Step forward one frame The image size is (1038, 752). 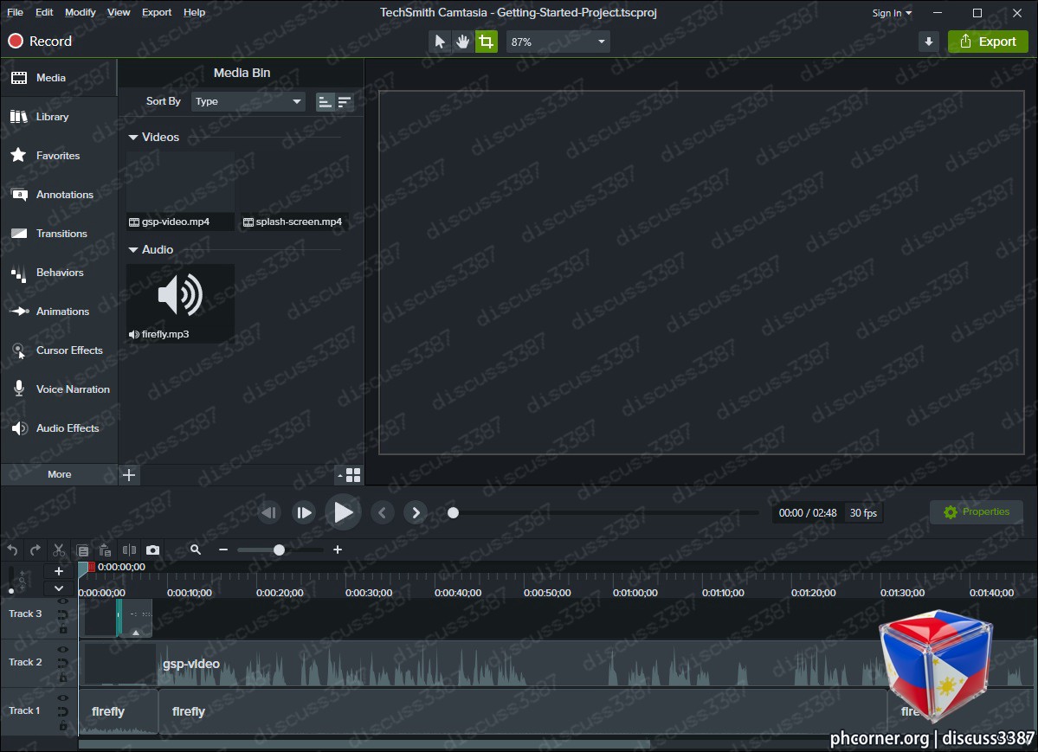304,513
